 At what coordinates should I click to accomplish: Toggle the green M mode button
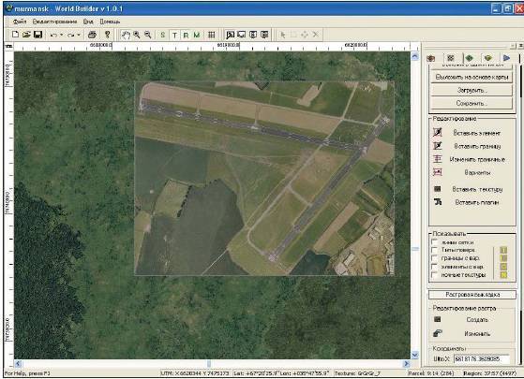click(x=197, y=35)
